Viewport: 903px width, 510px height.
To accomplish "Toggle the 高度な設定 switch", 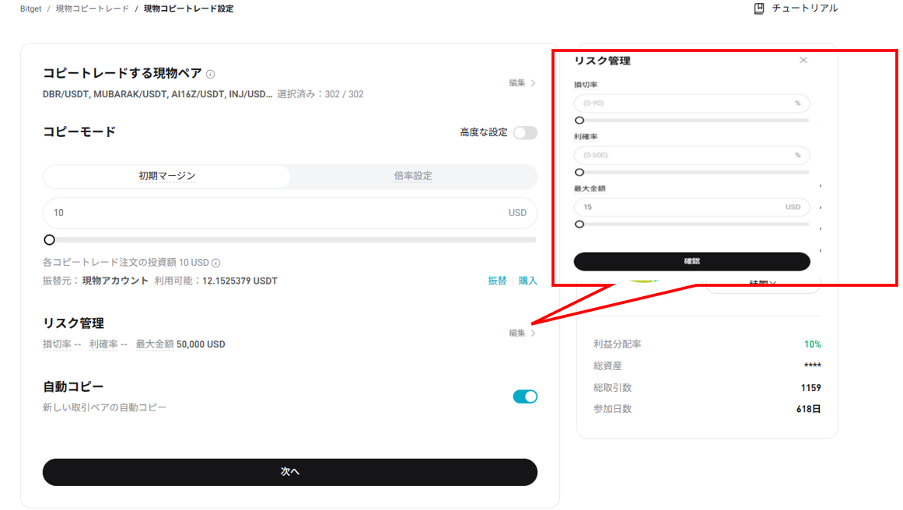I will pos(525,133).
